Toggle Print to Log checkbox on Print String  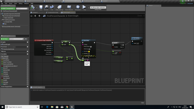point(90,49)
